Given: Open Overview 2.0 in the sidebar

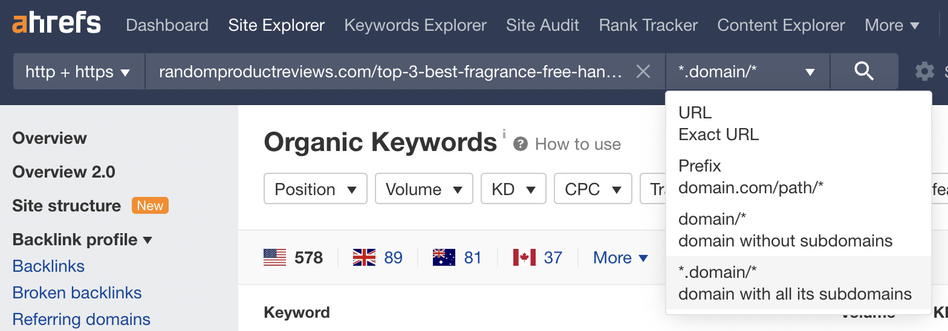Looking at the screenshot, I should pyautogui.click(x=63, y=172).
